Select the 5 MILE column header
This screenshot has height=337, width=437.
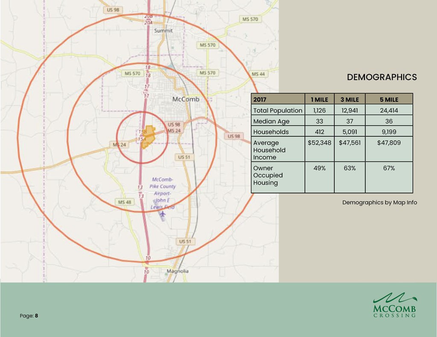[x=389, y=99]
